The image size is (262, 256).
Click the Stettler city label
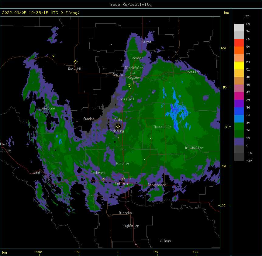tap(193, 72)
